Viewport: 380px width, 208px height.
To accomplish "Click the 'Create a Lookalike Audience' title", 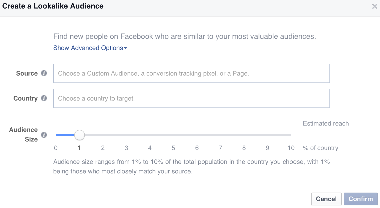I will pyautogui.click(x=53, y=6).
